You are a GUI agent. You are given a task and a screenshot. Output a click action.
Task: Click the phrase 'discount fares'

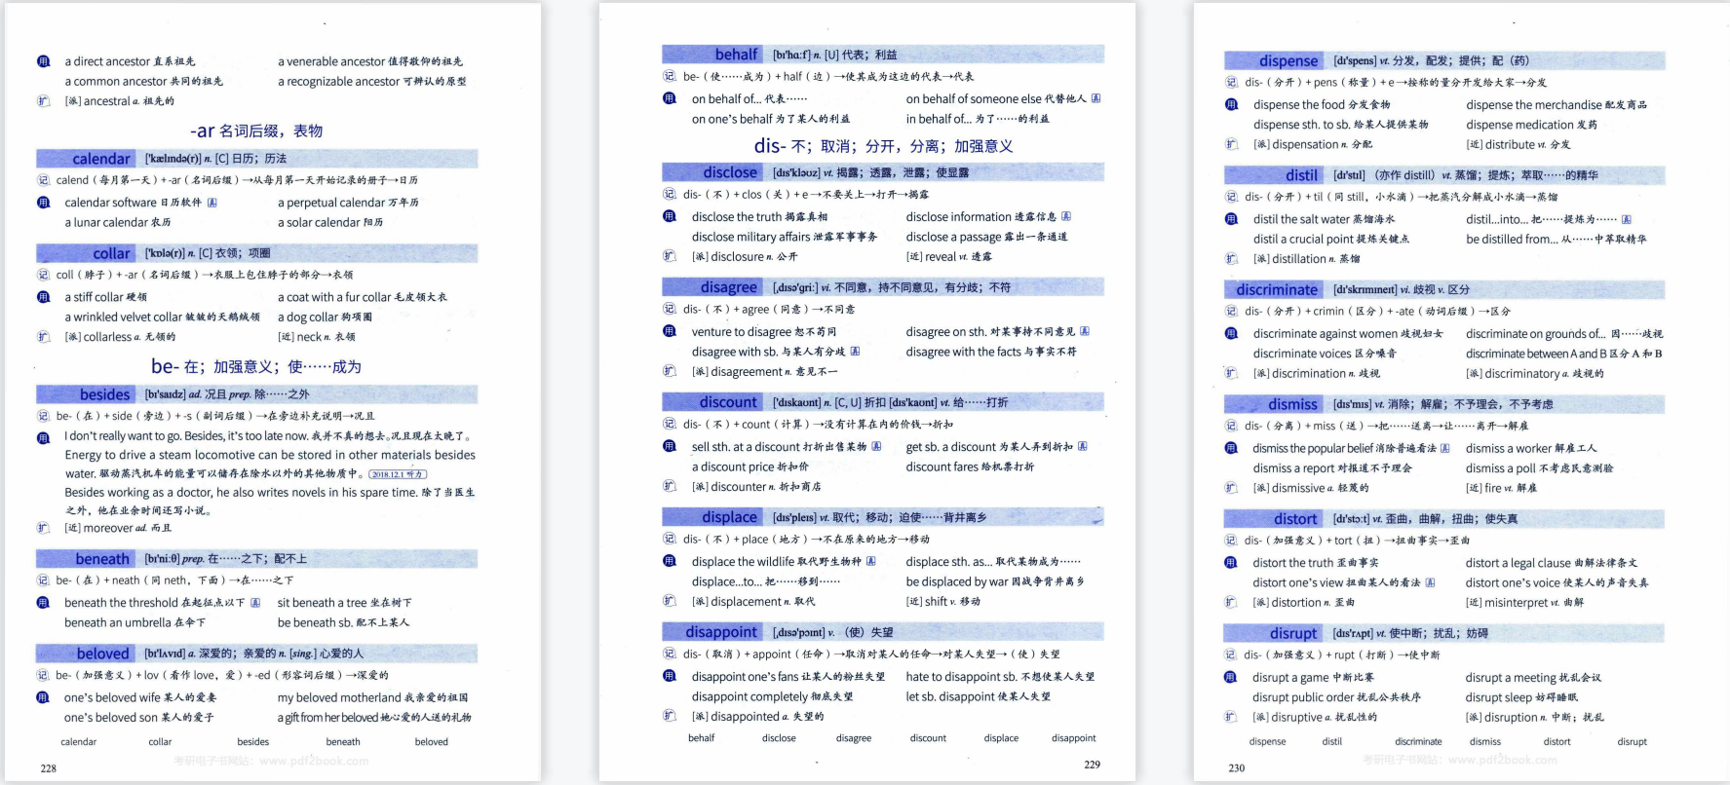click(942, 467)
